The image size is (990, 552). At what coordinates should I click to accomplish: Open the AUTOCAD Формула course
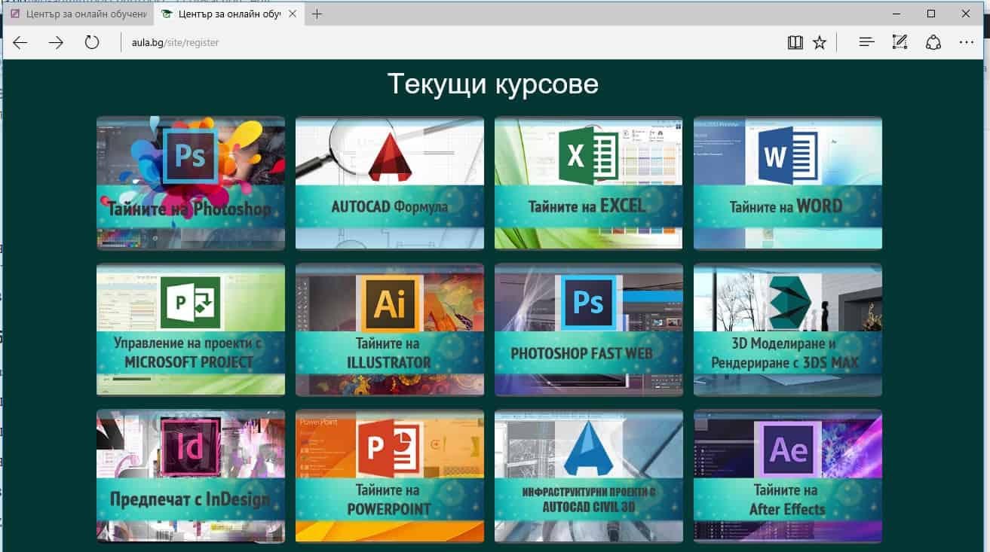390,183
